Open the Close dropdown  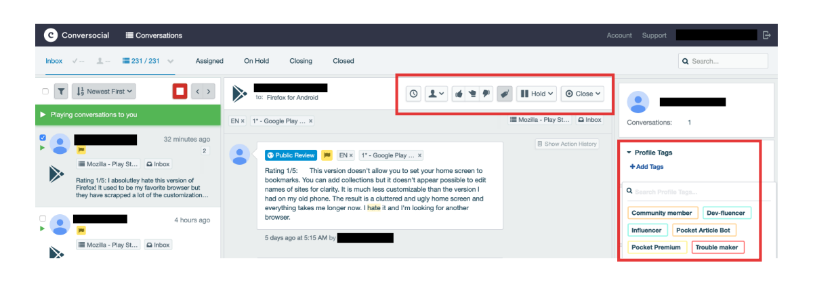pyautogui.click(x=583, y=94)
